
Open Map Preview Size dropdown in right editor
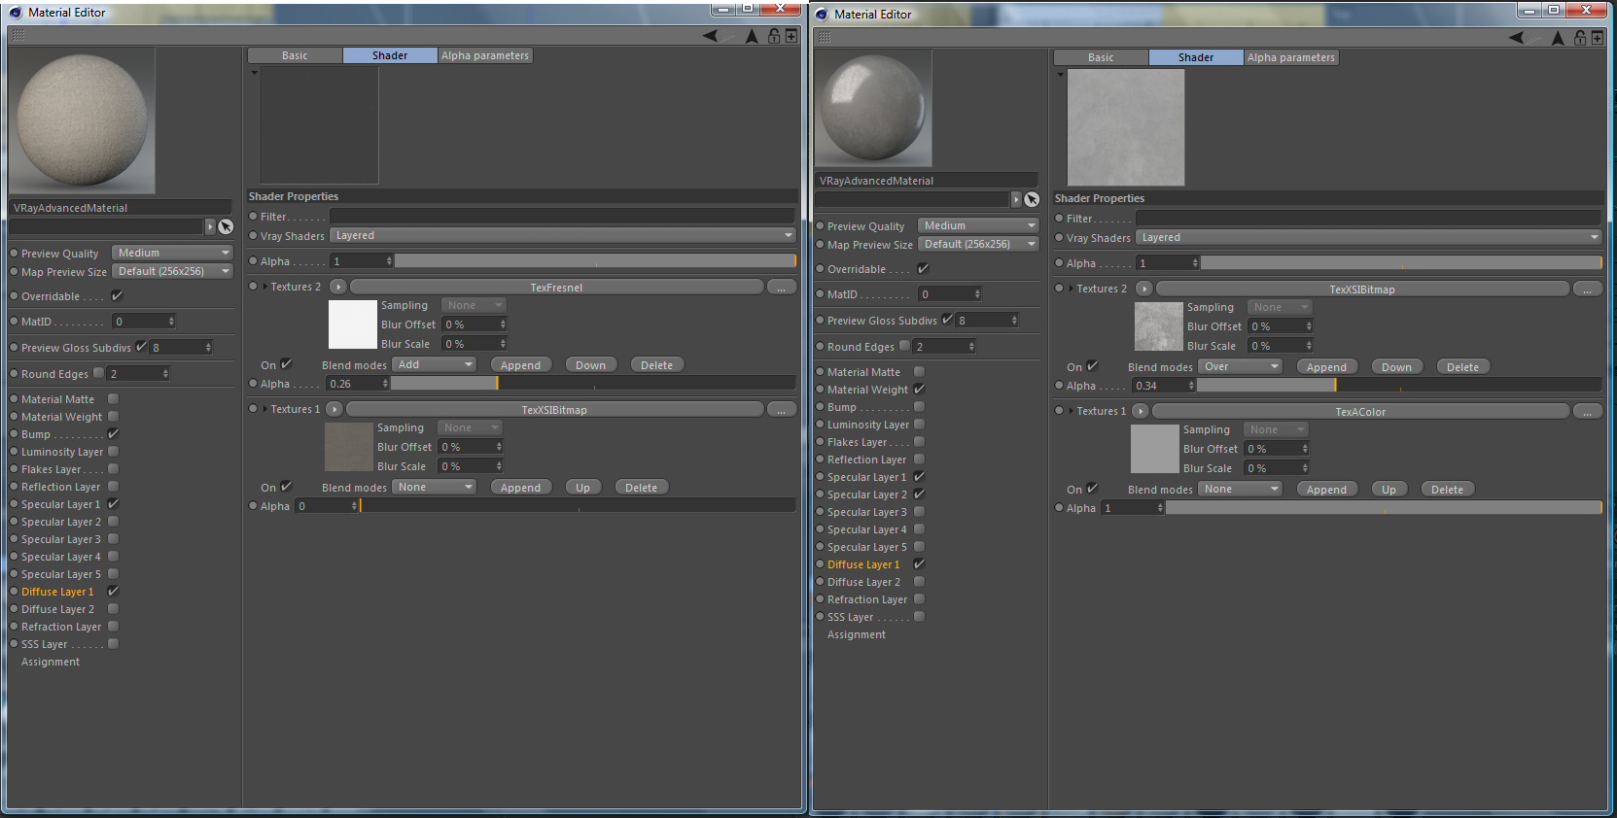coord(978,244)
